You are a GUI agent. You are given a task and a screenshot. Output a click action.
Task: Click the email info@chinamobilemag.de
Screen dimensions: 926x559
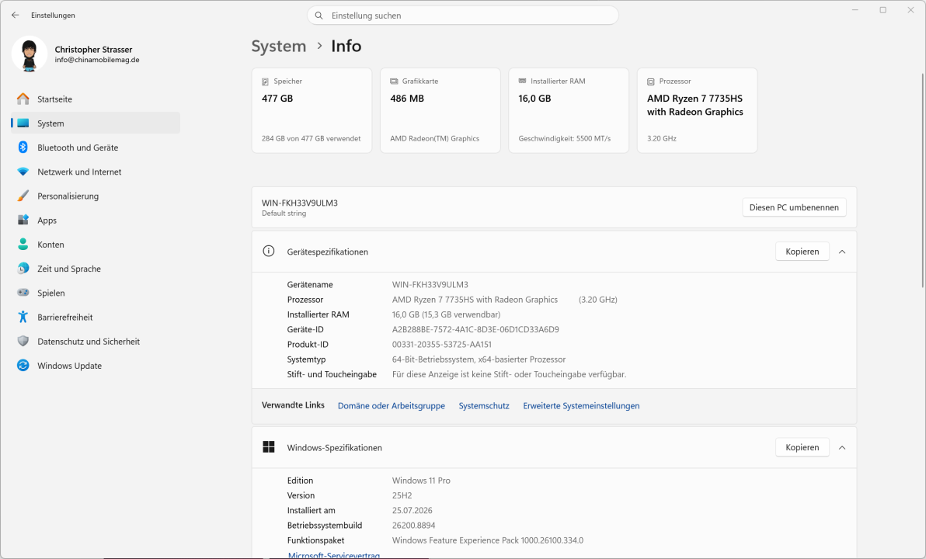coord(97,60)
